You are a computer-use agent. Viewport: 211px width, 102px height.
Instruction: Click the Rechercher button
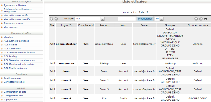coord(145,19)
